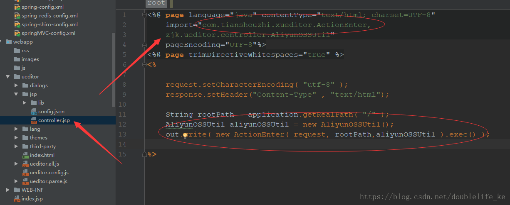Click the root breadcrumb in the editor

coord(156,3)
